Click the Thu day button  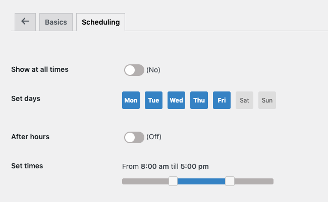(x=199, y=100)
